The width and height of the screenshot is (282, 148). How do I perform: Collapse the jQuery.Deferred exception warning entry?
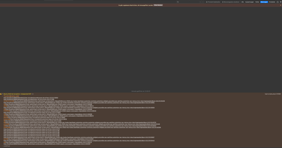pyautogui.click(x=3, y=94)
